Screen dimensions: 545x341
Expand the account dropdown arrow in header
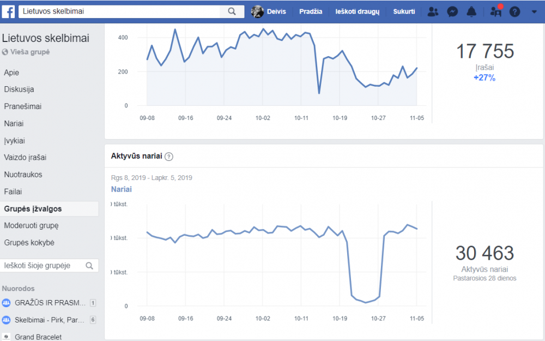click(534, 12)
